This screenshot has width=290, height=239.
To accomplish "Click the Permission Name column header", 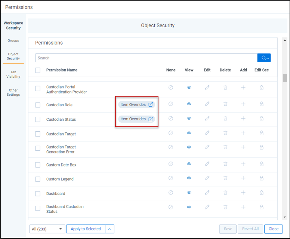I will pos(62,70).
